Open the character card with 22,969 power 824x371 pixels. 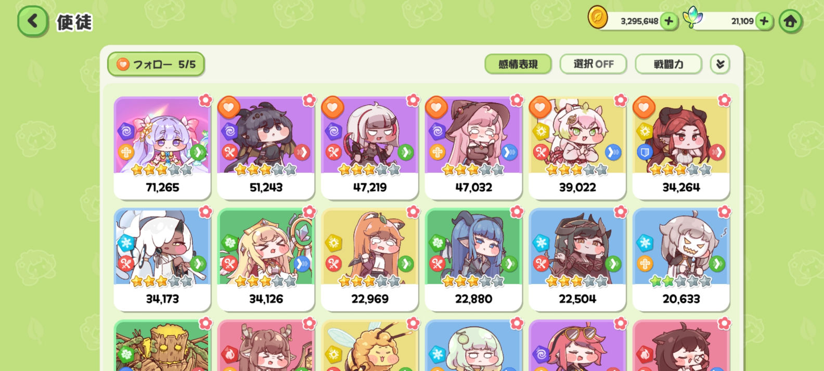(x=370, y=260)
